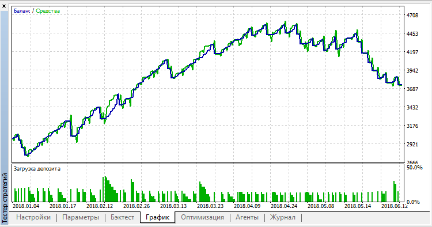The image size is (432, 227).
Task: Click the 4708 axis value
Action: pyautogui.click(x=412, y=16)
